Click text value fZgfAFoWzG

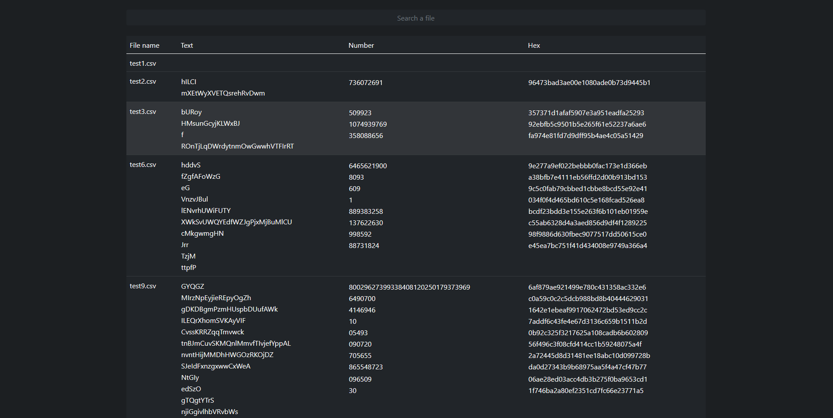201,177
